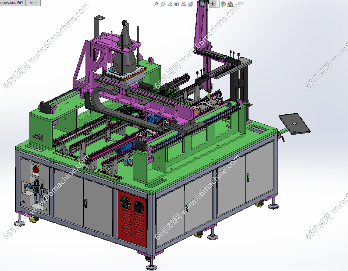Open the Edit Appearance tool
The image size is (348, 271).
[223, 4]
